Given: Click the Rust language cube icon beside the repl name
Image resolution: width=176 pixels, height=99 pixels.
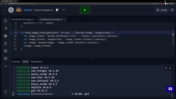Looking at the screenshot, I should click(57, 10).
